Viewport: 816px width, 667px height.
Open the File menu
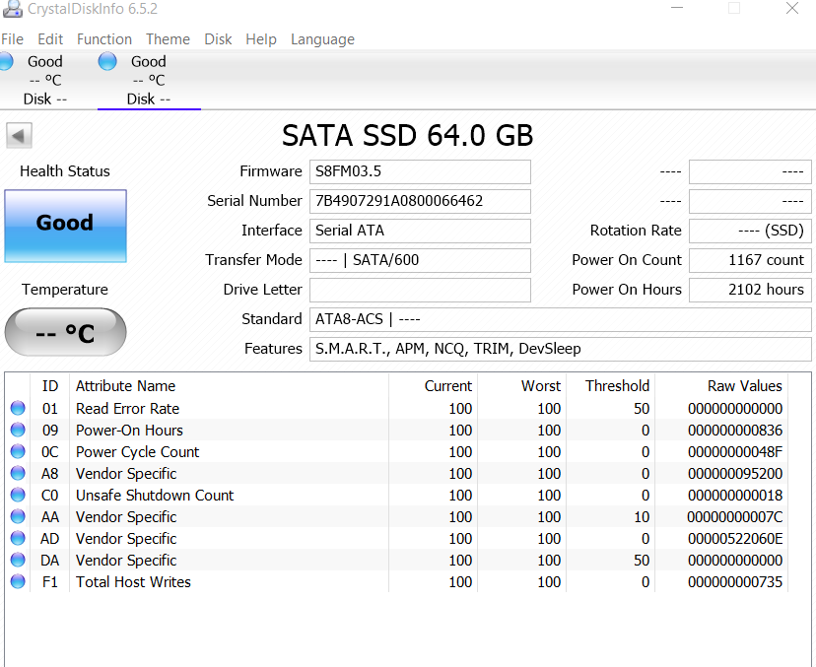pos(12,39)
